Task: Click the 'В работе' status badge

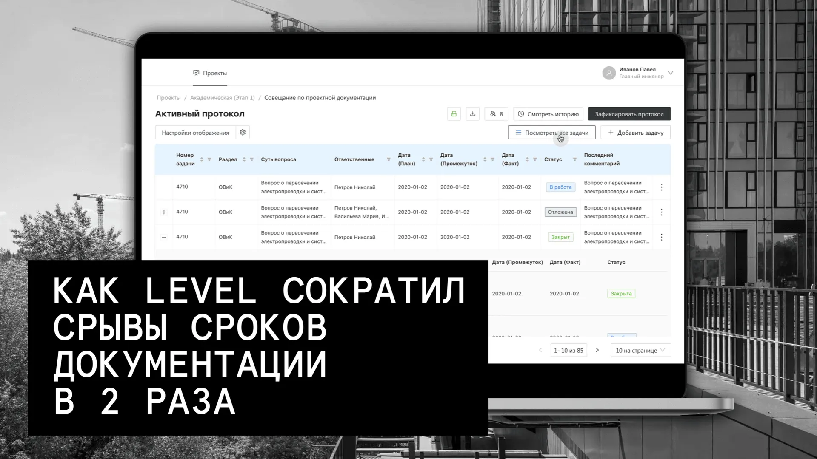Action: [x=560, y=187]
